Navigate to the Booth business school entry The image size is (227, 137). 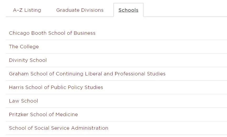52,33
